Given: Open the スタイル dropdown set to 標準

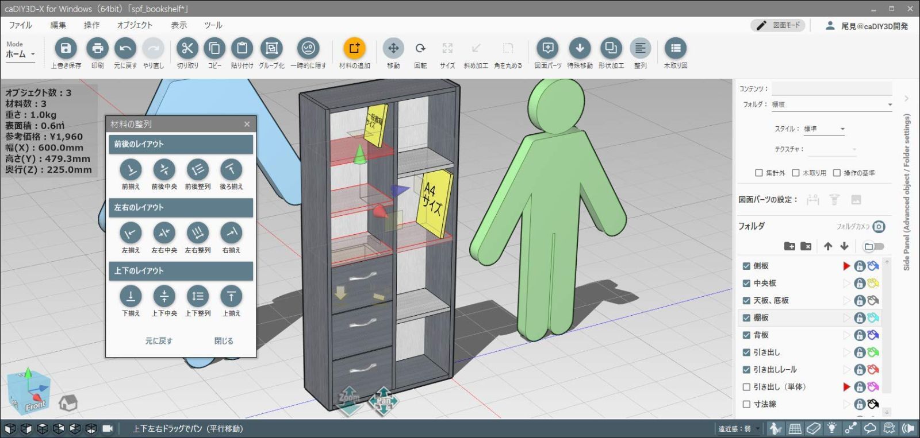Looking at the screenshot, I should click(x=823, y=129).
